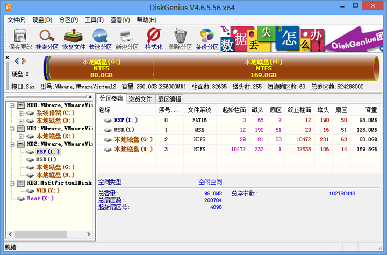Viewport: 387px width, 255px height.
Task: Sort table by 起始柱面 column header
Action: coord(233,110)
